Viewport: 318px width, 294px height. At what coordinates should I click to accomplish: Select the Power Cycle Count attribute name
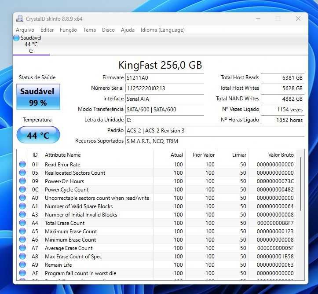pyautogui.click(x=67, y=190)
